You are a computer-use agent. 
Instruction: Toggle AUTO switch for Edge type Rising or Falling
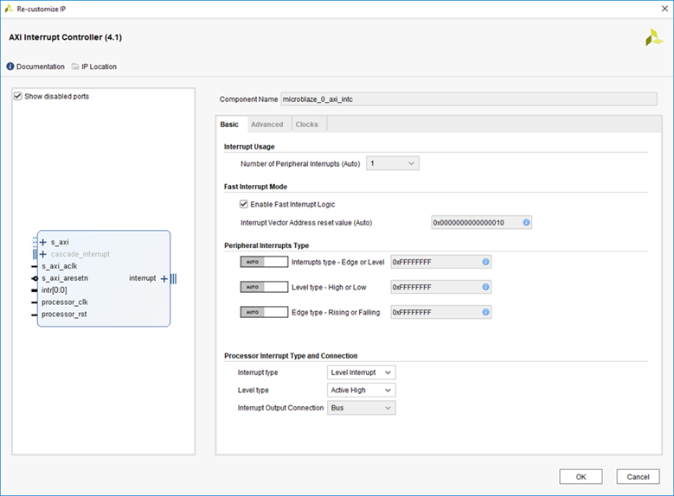(x=263, y=312)
